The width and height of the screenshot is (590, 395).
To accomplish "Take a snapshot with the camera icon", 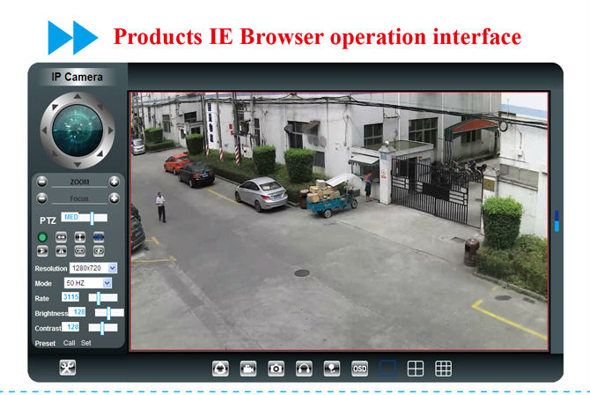I will click(277, 369).
